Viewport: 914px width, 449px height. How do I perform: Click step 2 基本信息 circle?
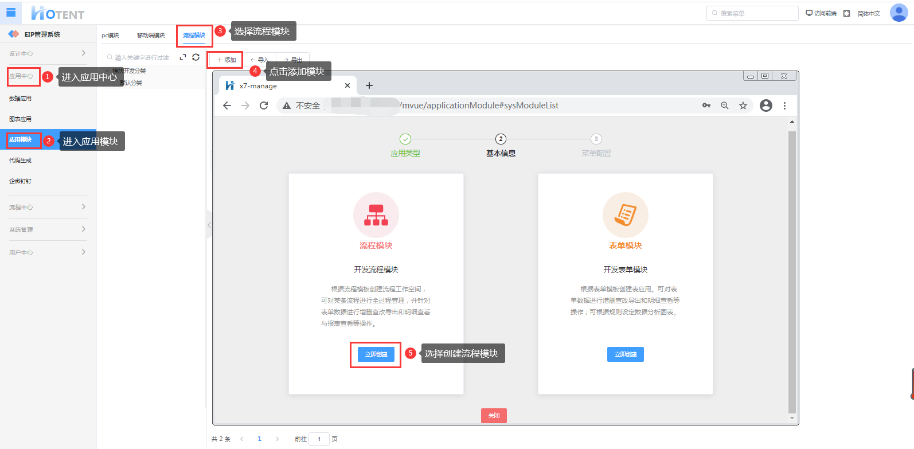tap(501, 139)
